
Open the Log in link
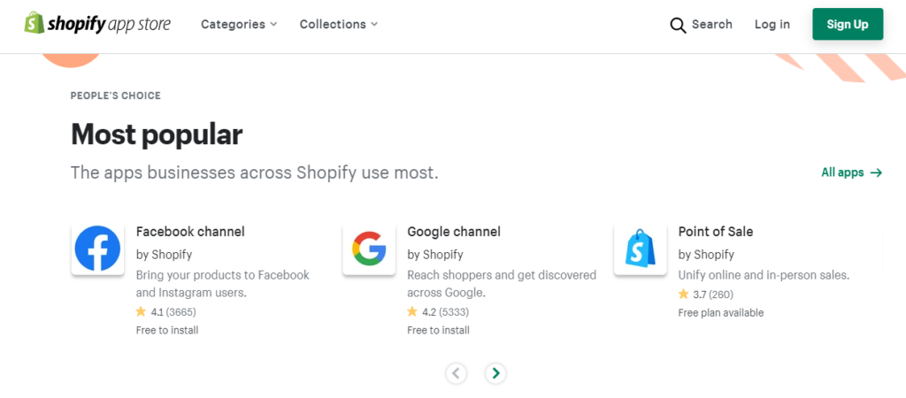pyautogui.click(x=772, y=24)
